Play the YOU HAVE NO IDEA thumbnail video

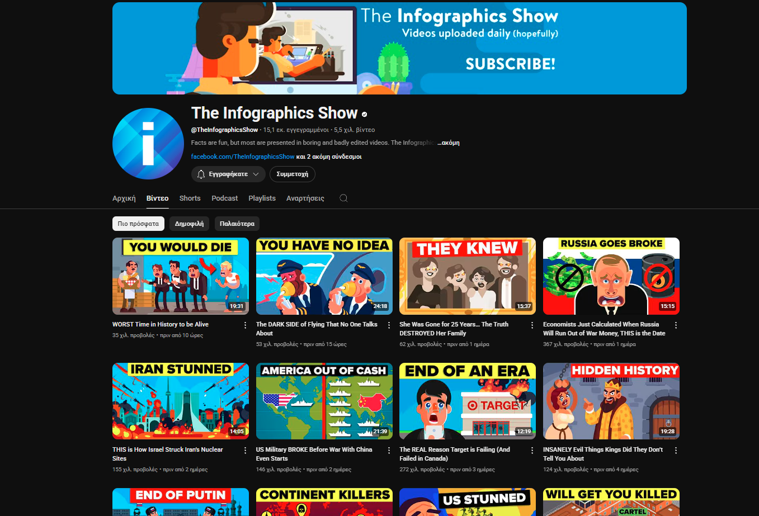pos(324,276)
